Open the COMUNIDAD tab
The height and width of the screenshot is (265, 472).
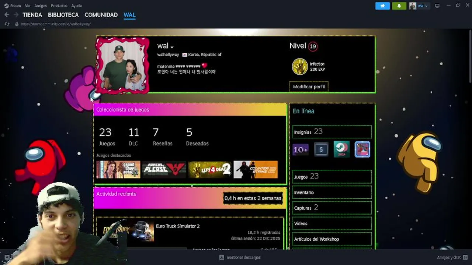[101, 15]
